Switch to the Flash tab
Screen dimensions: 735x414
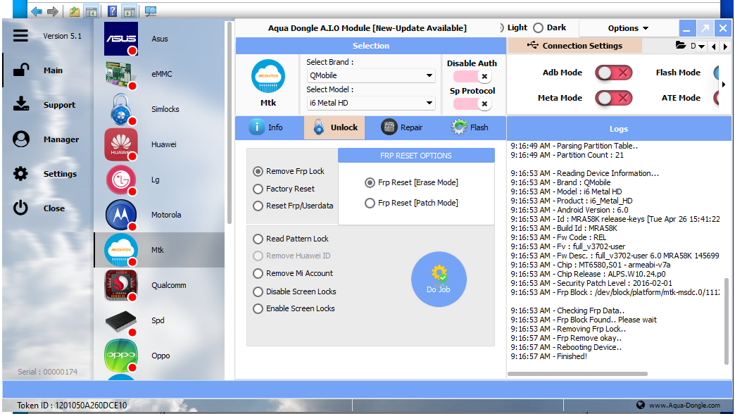click(x=470, y=127)
